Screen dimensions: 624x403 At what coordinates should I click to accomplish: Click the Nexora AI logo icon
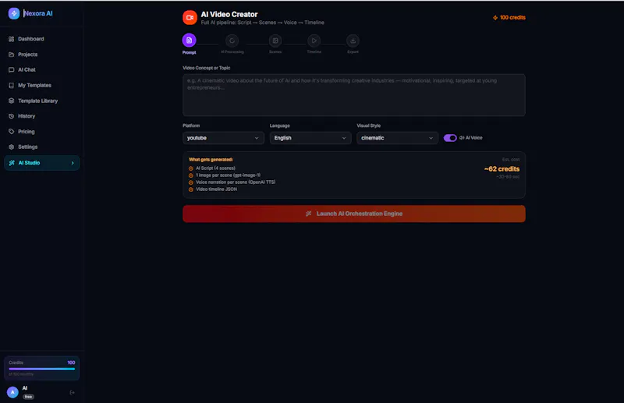click(14, 13)
